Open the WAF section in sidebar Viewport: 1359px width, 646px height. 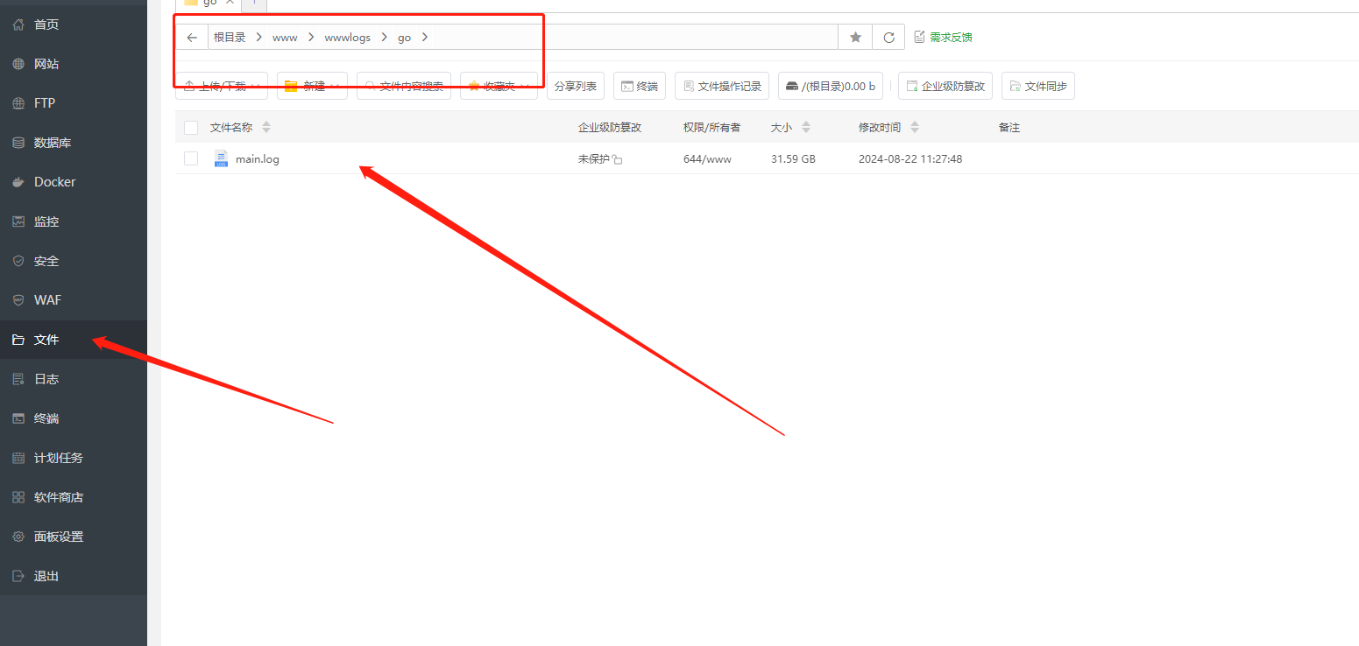point(47,300)
